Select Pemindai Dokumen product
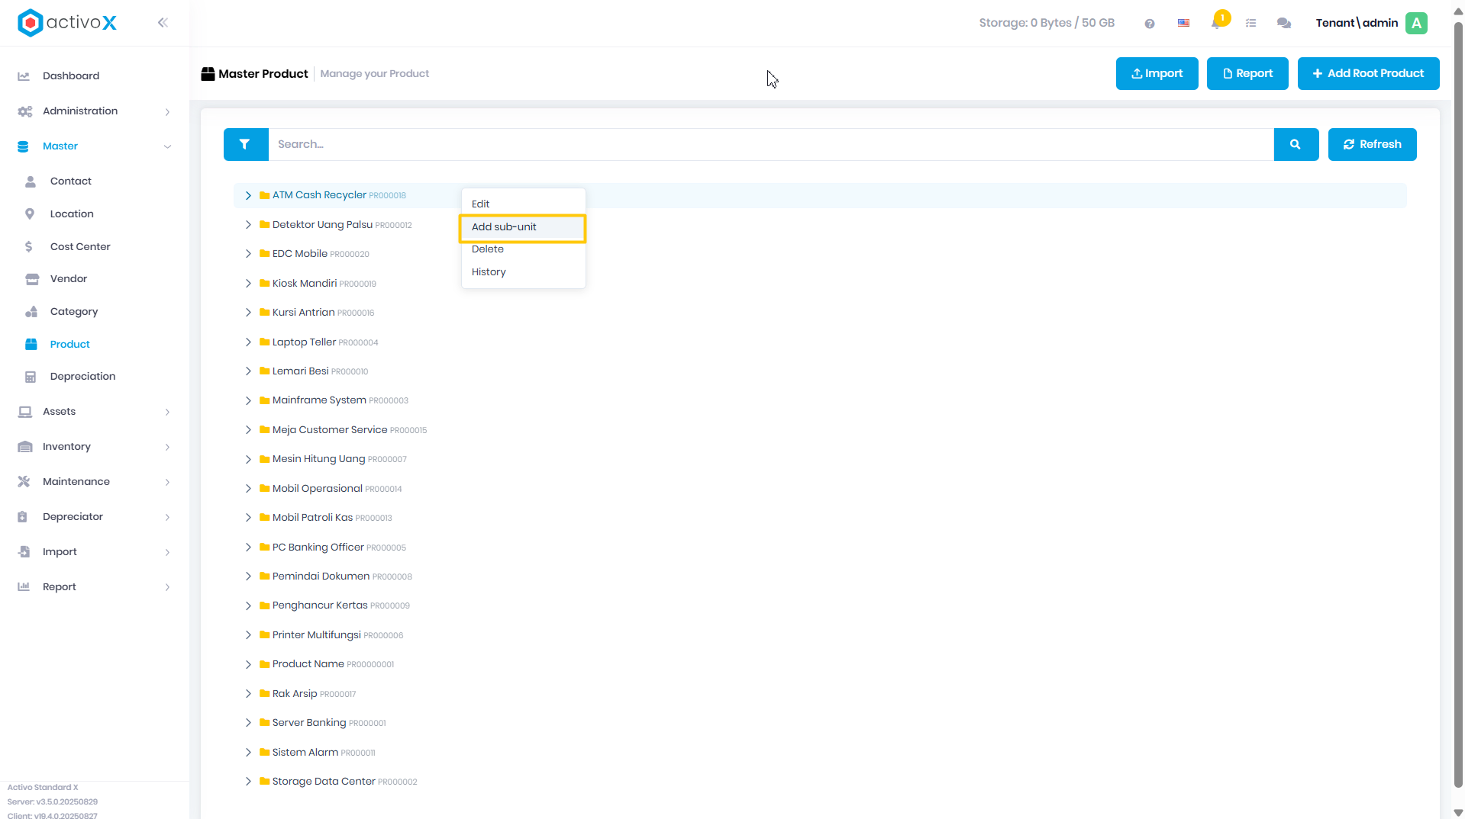The height and width of the screenshot is (819, 1465). tap(321, 577)
